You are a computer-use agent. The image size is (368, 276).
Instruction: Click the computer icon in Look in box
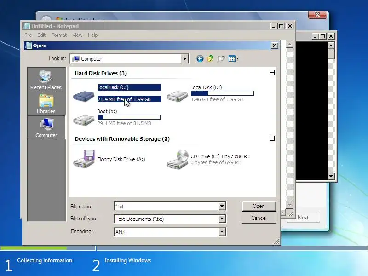click(76, 59)
